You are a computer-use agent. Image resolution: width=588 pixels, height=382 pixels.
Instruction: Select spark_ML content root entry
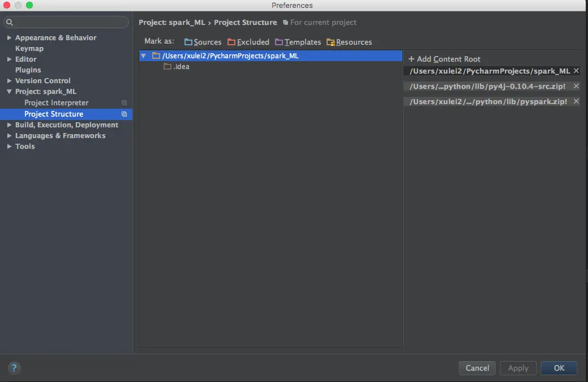(x=490, y=71)
